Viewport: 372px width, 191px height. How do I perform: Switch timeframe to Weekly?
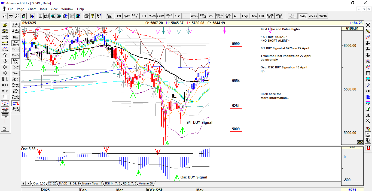313,16
